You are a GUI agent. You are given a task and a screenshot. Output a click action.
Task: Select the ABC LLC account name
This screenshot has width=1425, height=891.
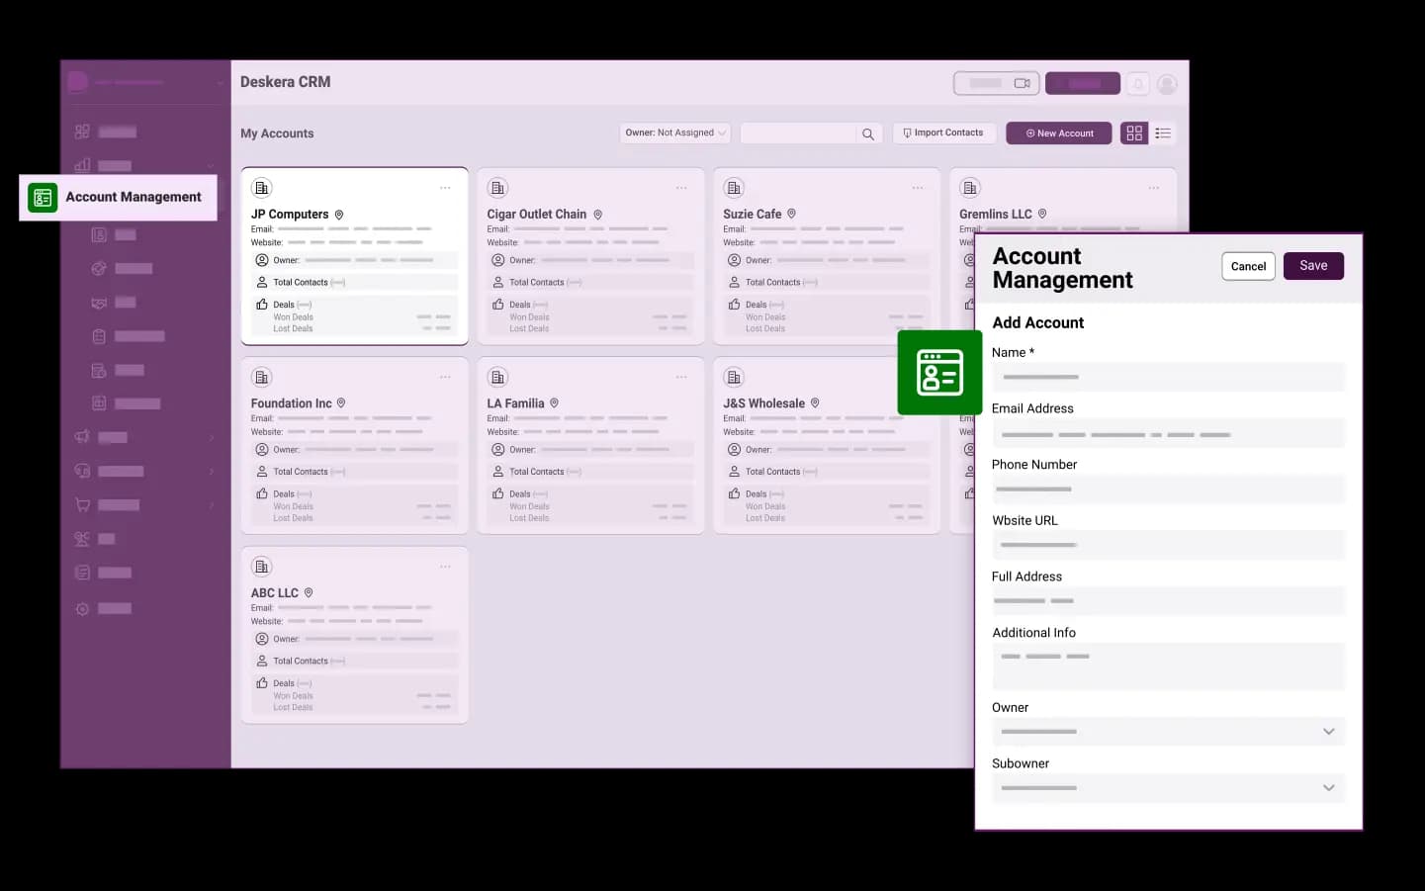[275, 593]
